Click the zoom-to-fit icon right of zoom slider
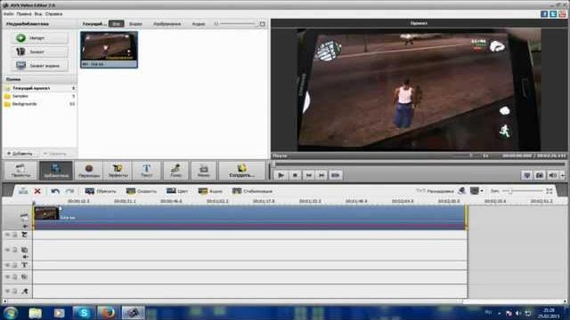Viewport: 570px width, 320px height. click(x=550, y=191)
